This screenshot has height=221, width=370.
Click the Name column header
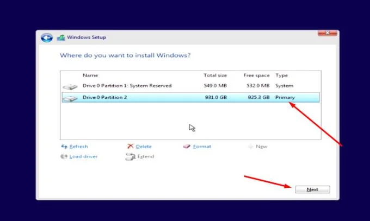(90, 75)
